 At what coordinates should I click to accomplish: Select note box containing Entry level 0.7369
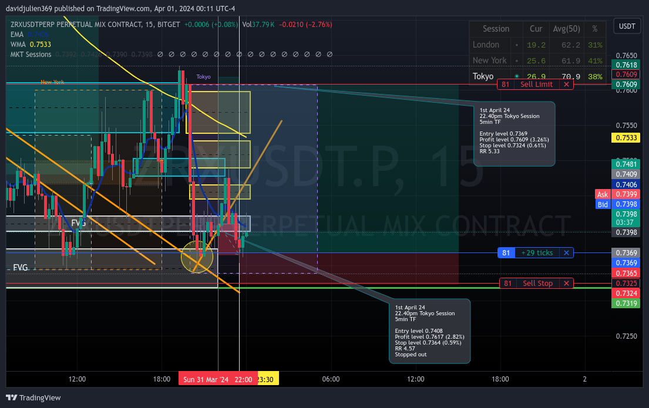[514, 134]
